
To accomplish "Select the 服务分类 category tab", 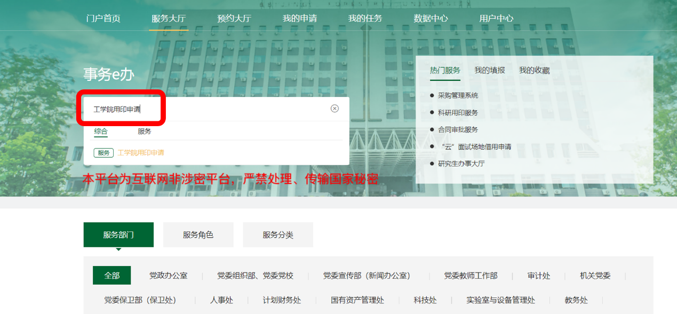I will coord(278,235).
